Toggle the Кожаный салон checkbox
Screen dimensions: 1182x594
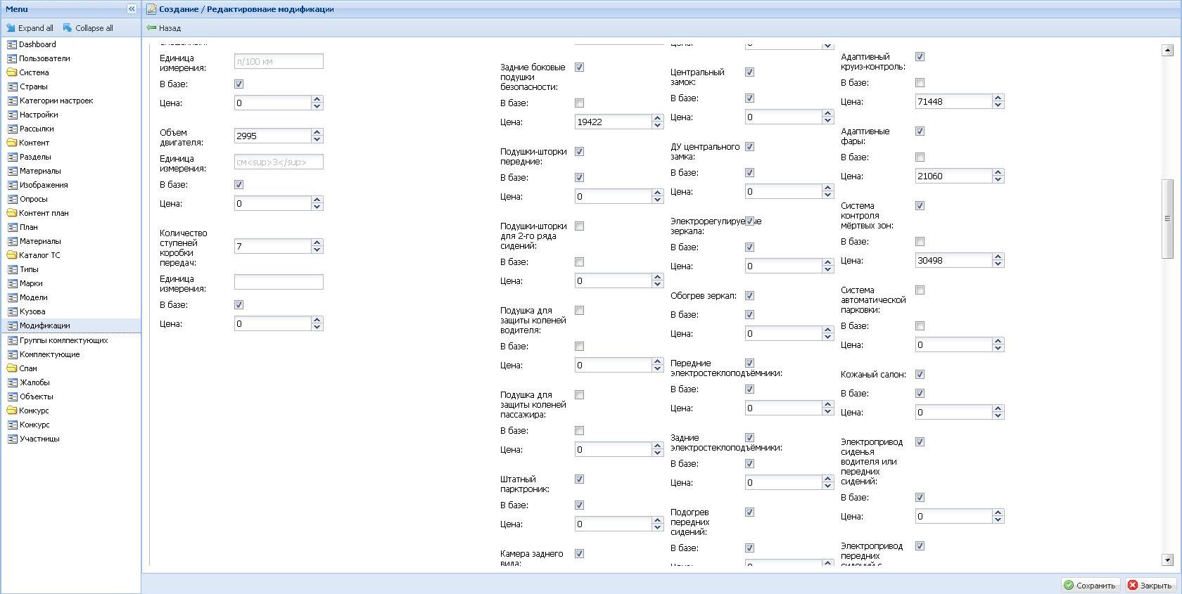[x=920, y=375]
